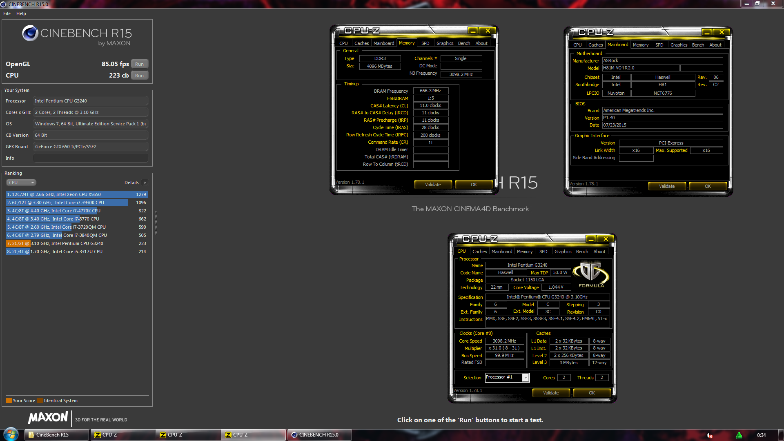Click the taskbar clock
784x441 pixels.
761,435
